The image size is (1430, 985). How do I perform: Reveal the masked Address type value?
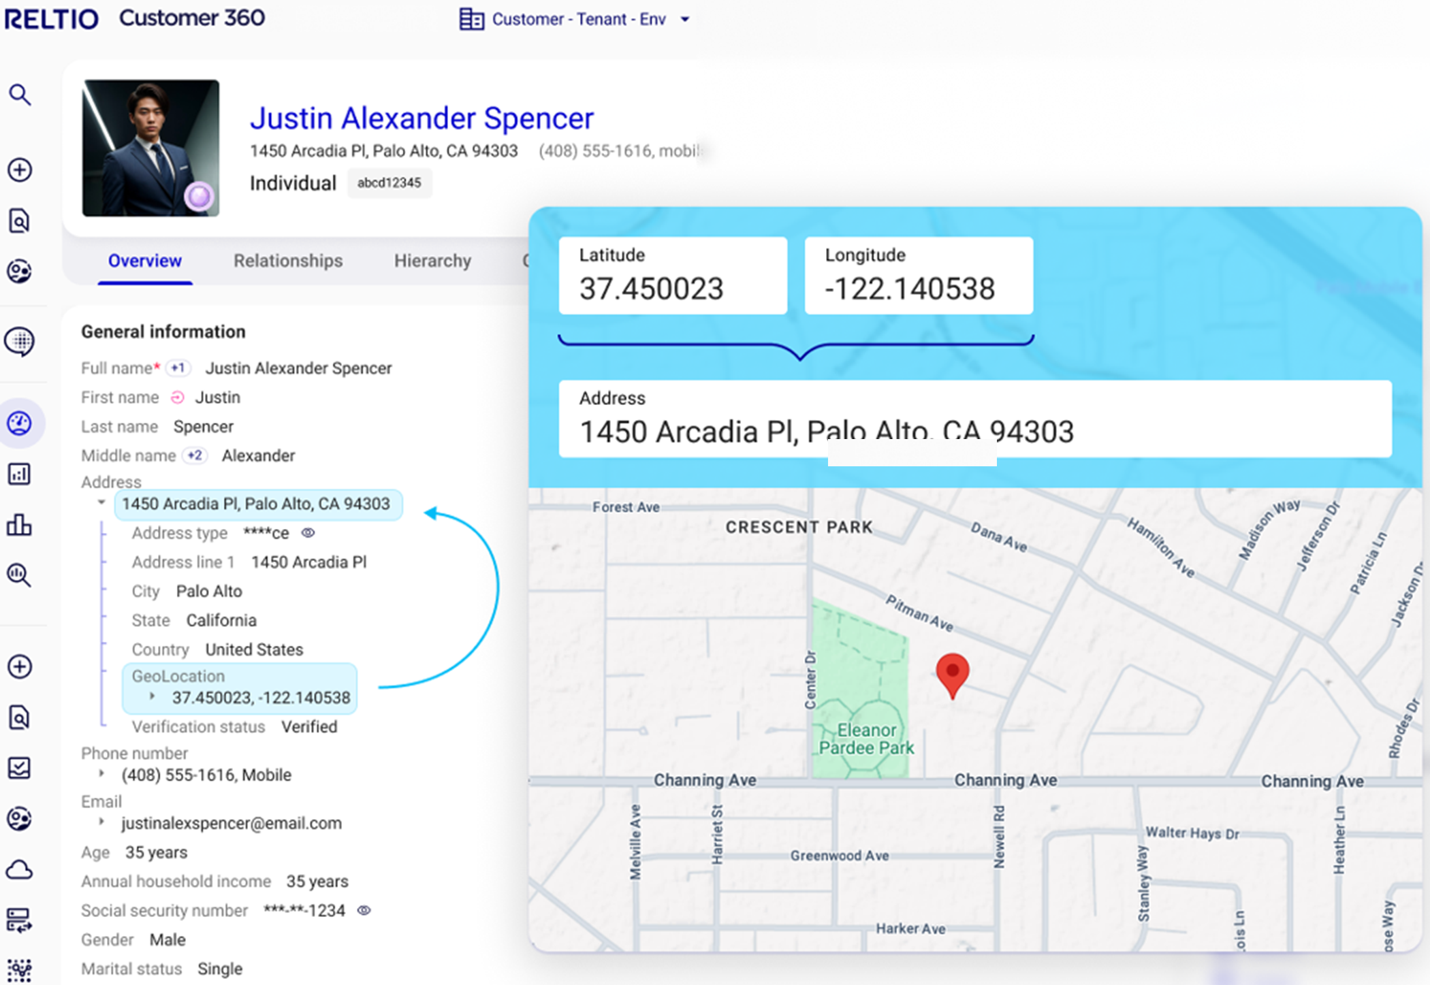(308, 533)
